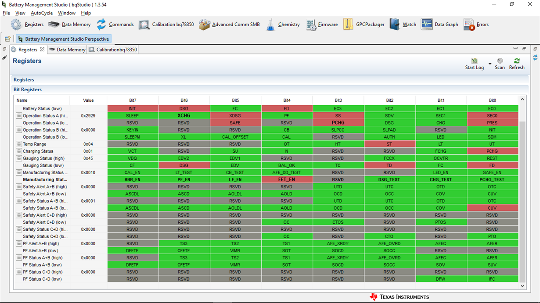Collapse the Charging Status row icon

click(x=19, y=151)
